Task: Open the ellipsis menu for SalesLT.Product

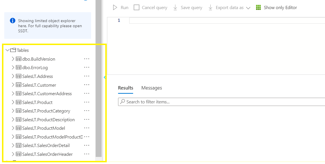Action: pyautogui.click(x=87, y=102)
